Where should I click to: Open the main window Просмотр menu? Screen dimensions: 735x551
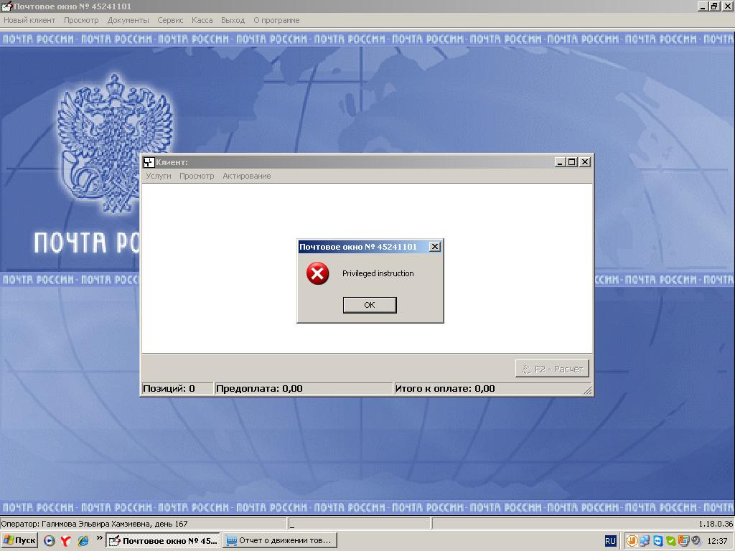coord(81,20)
